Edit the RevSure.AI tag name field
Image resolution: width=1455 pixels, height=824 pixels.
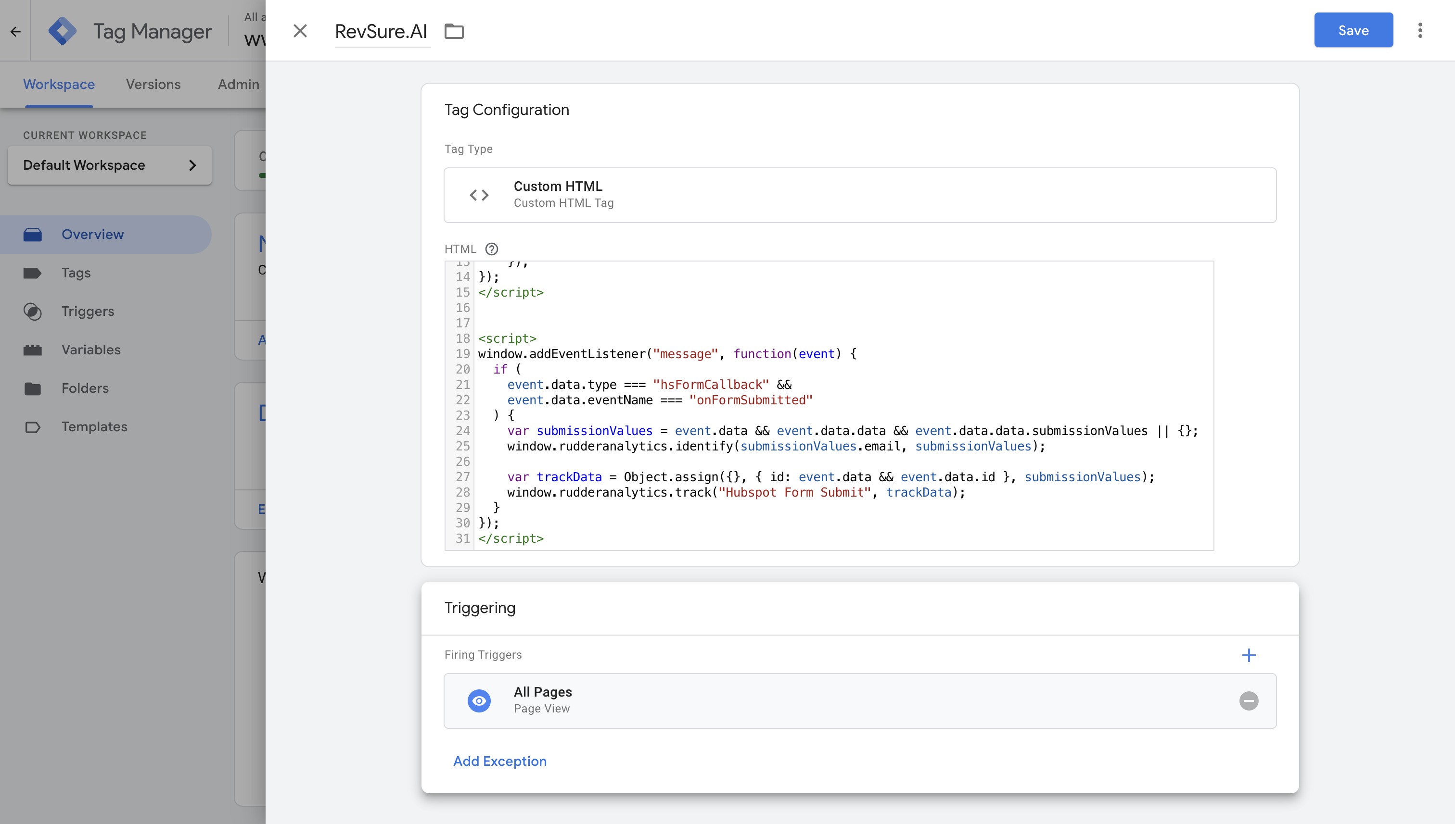pyautogui.click(x=381, y=31)
